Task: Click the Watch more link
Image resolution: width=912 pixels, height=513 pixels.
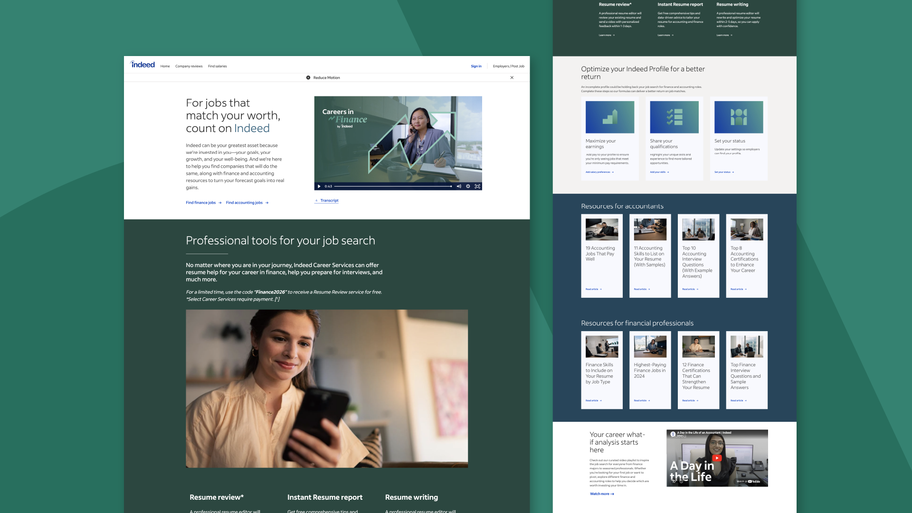Action: pos(602,494)
